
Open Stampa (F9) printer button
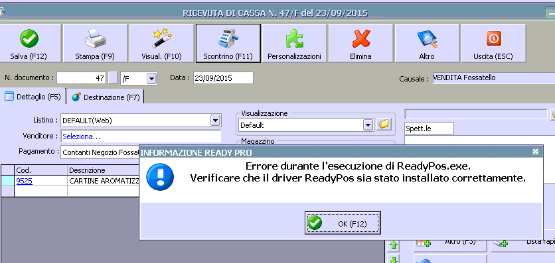[95, 43]
